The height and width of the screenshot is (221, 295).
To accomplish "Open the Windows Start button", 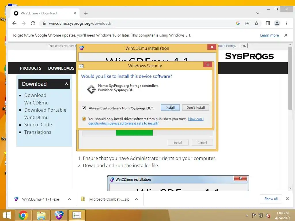I will click(x=7, y=215).
